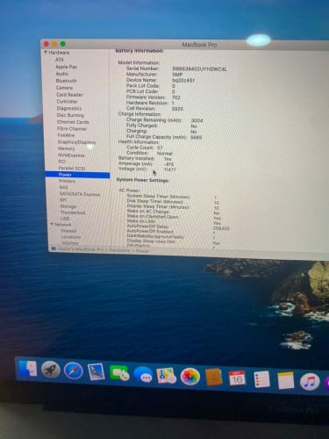Click the Serial Number value text
329x439 pixels.
pos(199,69)
